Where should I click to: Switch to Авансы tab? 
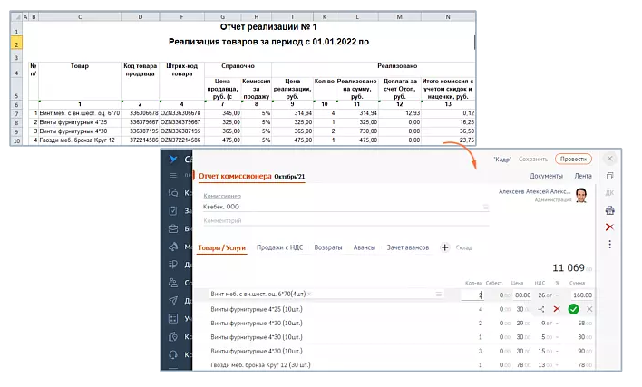(365, 247)
